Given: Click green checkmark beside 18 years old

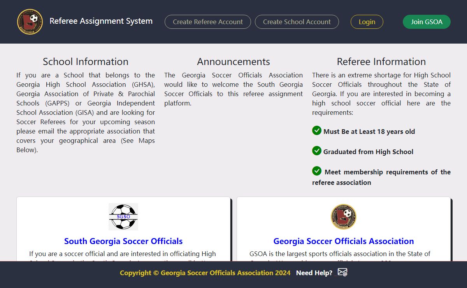Looking at the screenshot, I should coord(317,130).
